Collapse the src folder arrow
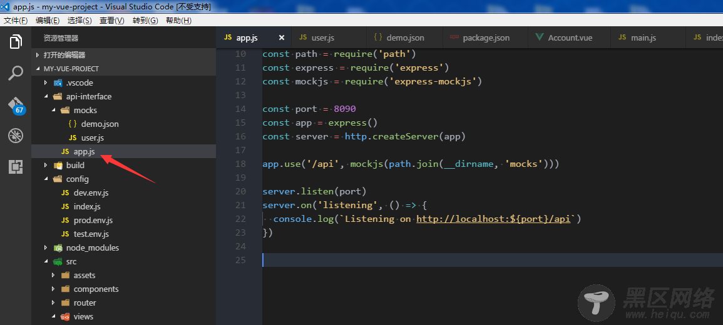The image size is (723, 325). [46, 261]
